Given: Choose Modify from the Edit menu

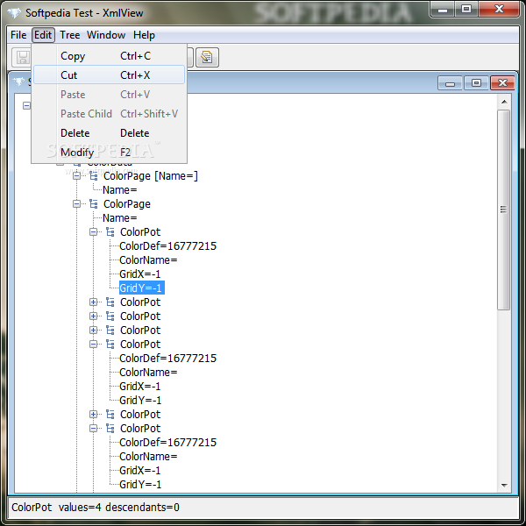Looking at the screenshot, I should pyautogui.click(x=109, y=153).
